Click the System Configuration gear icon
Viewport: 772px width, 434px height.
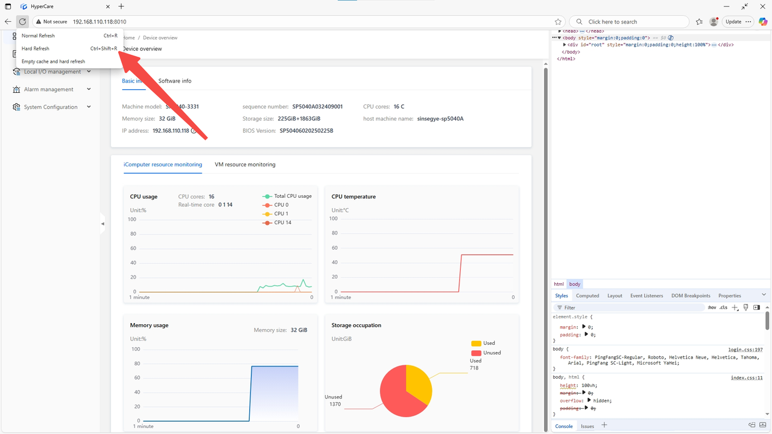coord(16,107)
